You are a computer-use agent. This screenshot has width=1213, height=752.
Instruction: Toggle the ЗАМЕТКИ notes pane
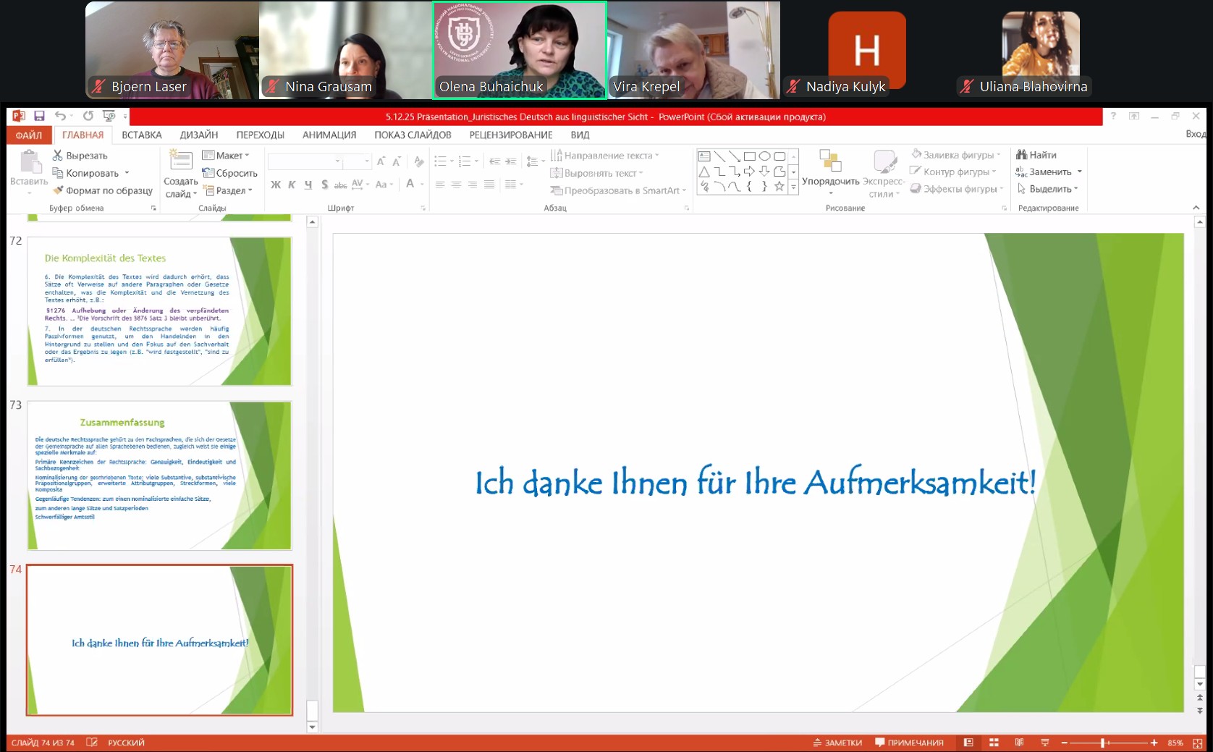[x=837, y=743]
